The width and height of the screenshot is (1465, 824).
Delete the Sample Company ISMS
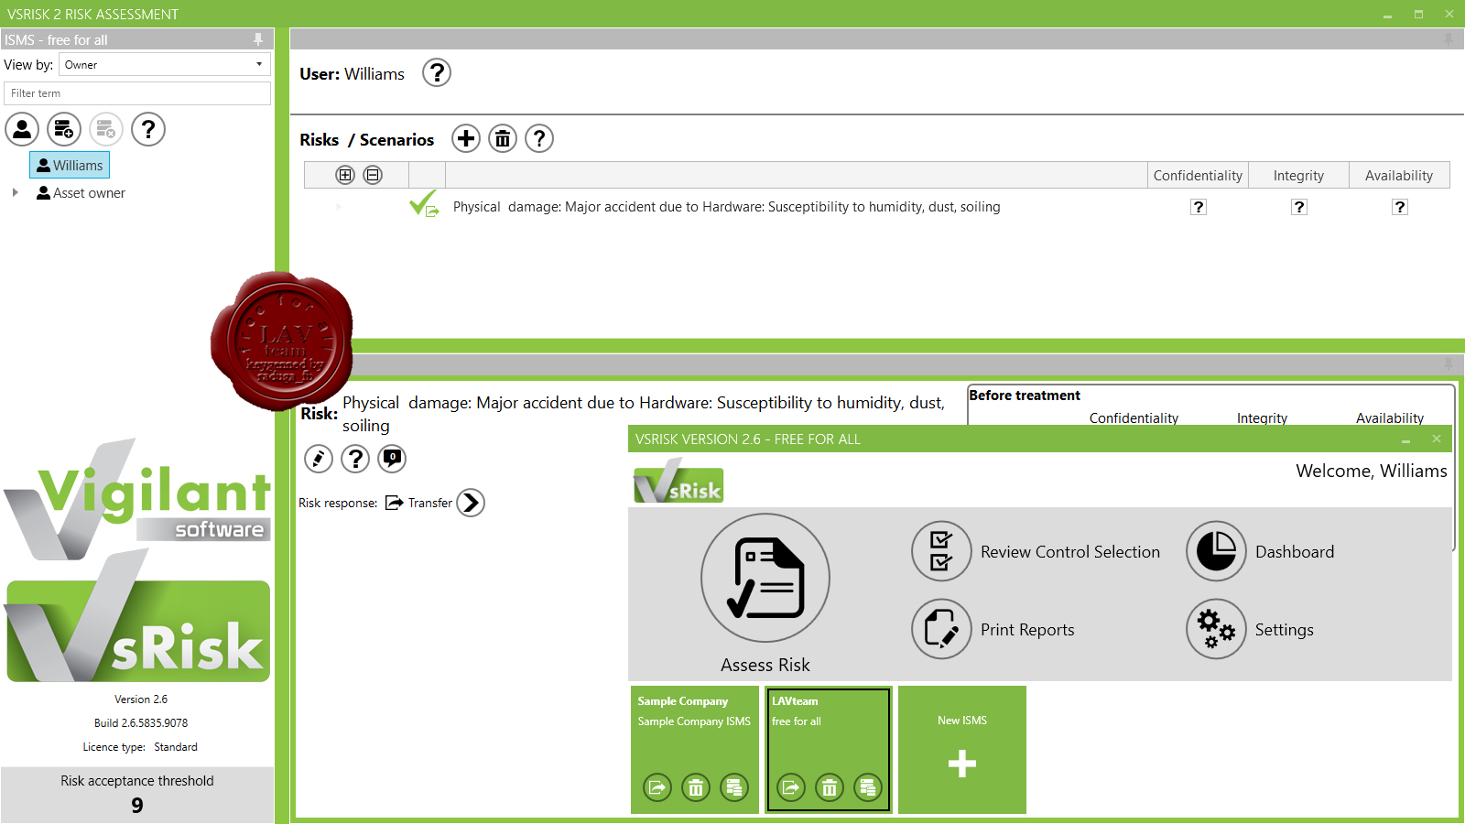(696, 786)
